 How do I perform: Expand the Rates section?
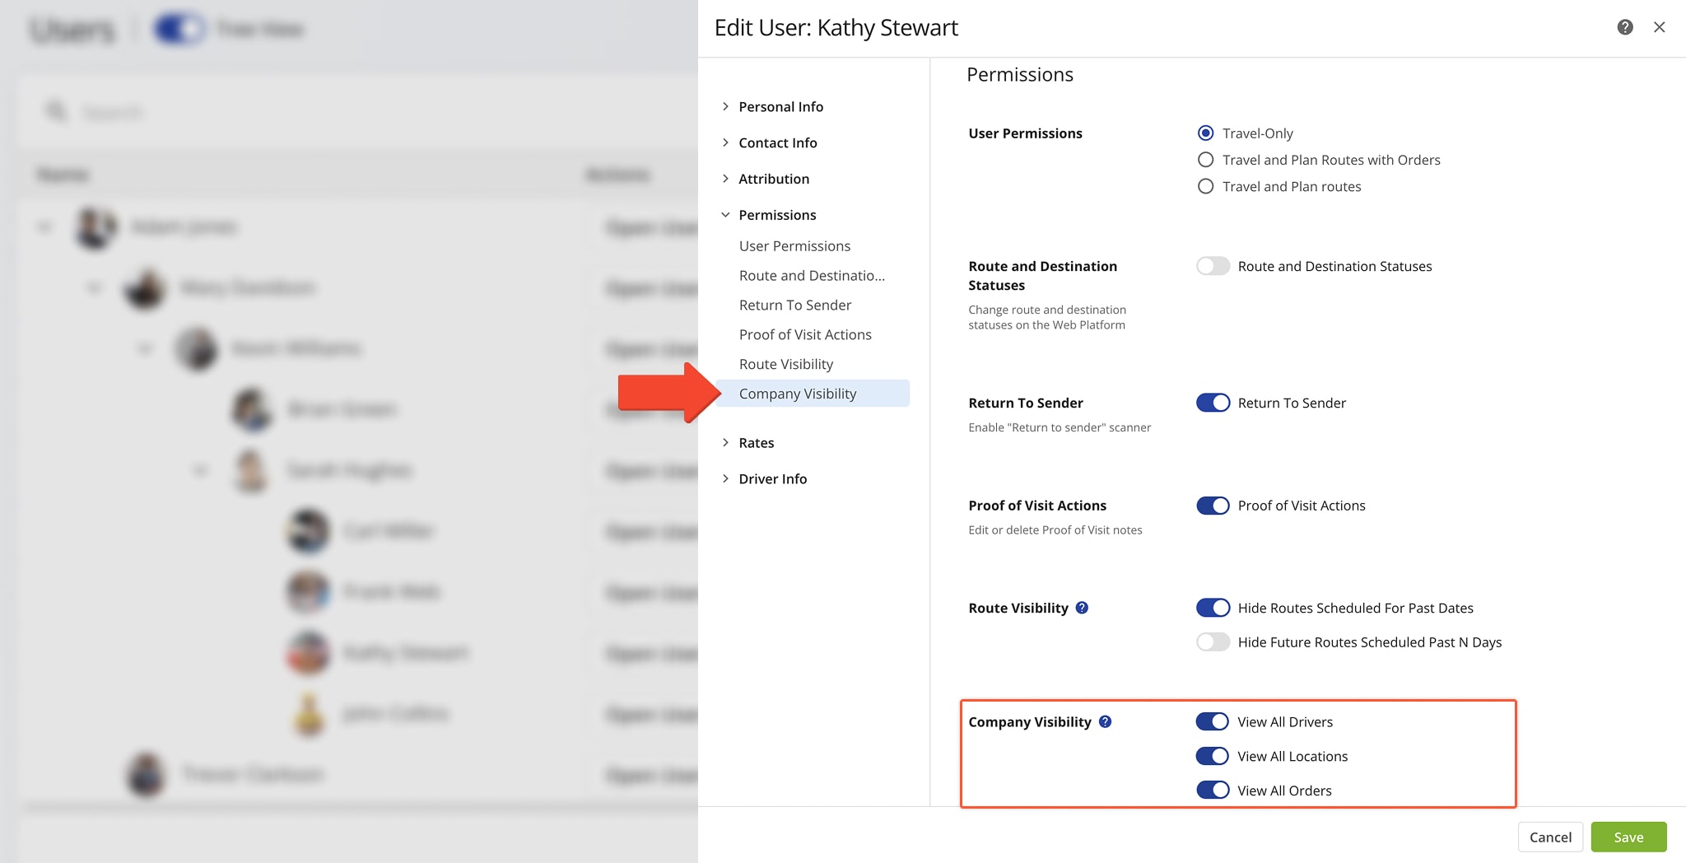[x=756, y=442]
